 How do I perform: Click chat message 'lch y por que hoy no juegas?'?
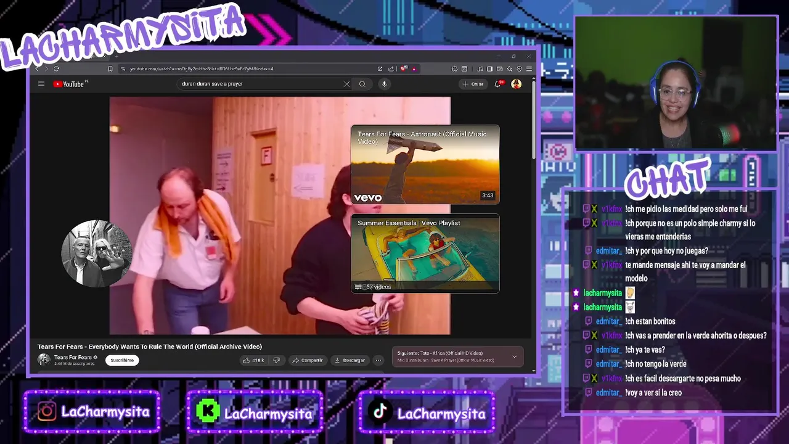point(666,251)
